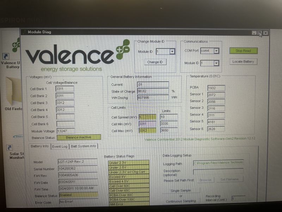Click the Cell Max (mV) value field
The height and width of the screenshot is (212, 282).
(x=147, y=130)
